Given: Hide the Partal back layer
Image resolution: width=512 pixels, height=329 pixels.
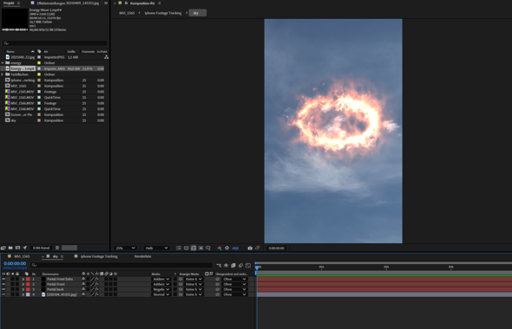Looking at the screenshot, I should [x=3, y=289].
